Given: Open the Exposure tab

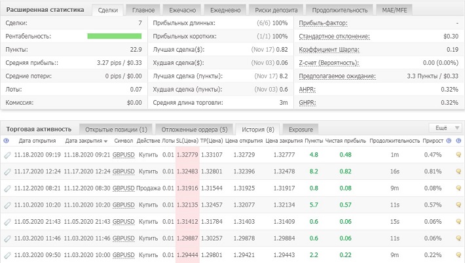Looking at the screenshot, I should (301, 130).
